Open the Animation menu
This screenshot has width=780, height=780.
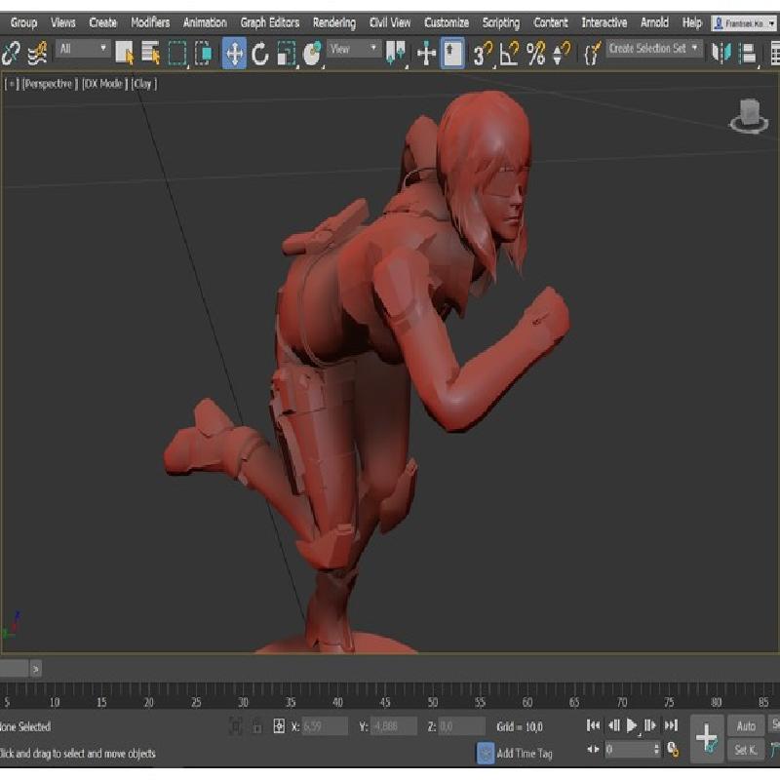(x=205, y=22)
